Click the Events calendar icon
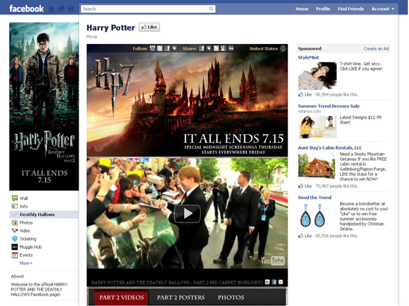 (15, 255)
